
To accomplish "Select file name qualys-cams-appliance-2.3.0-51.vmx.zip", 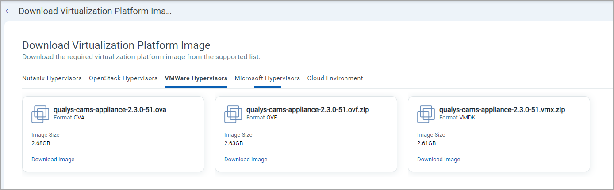I will tap(502, 110).
